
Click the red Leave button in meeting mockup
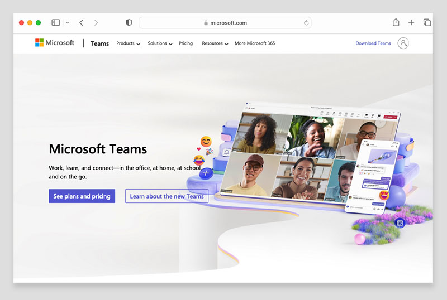point(390,117)
